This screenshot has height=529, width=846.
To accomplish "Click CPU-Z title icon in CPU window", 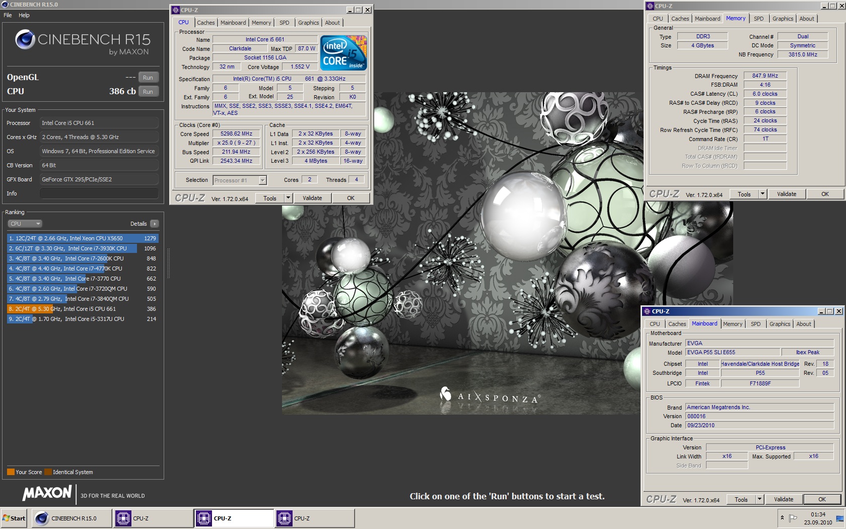I will [x=176, y=10].
